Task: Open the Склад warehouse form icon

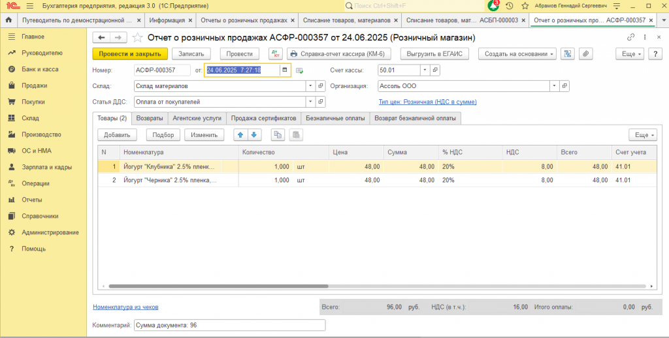Action: click(321, 86)
